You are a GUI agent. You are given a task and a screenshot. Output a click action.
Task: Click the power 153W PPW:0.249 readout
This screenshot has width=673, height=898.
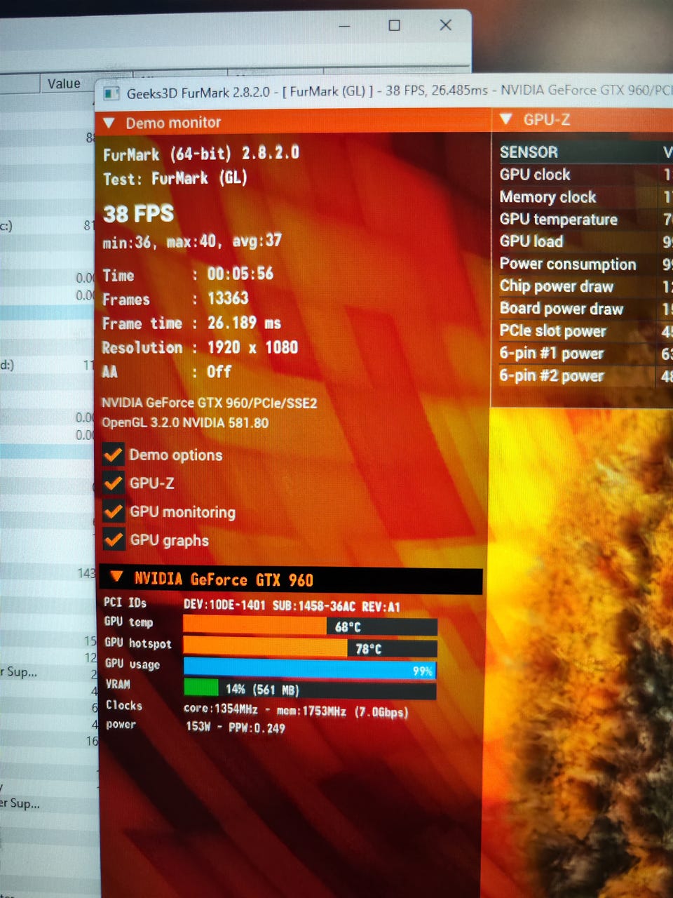point(236,728)
